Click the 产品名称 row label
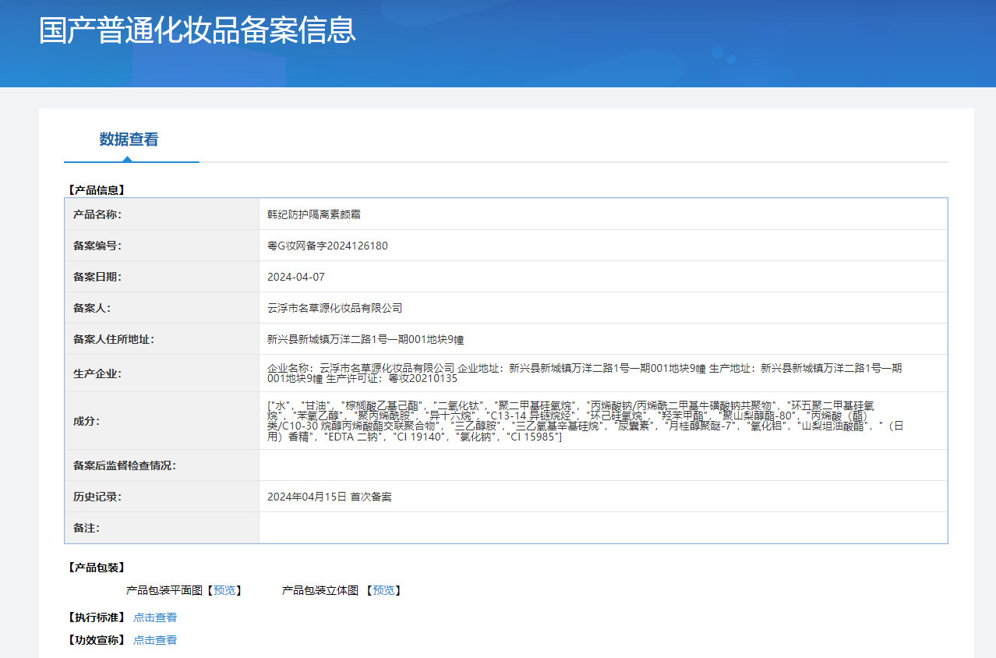This screenshot has width=996, height=658. [x=97, y=214]
